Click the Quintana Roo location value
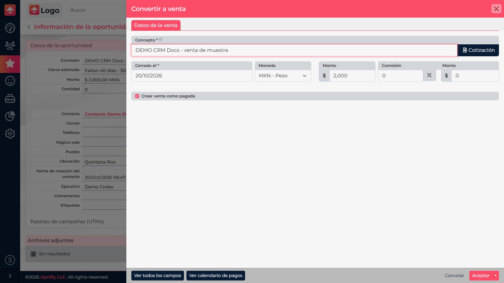The height and width of the screenshot is (283, 504). (100, 162)
